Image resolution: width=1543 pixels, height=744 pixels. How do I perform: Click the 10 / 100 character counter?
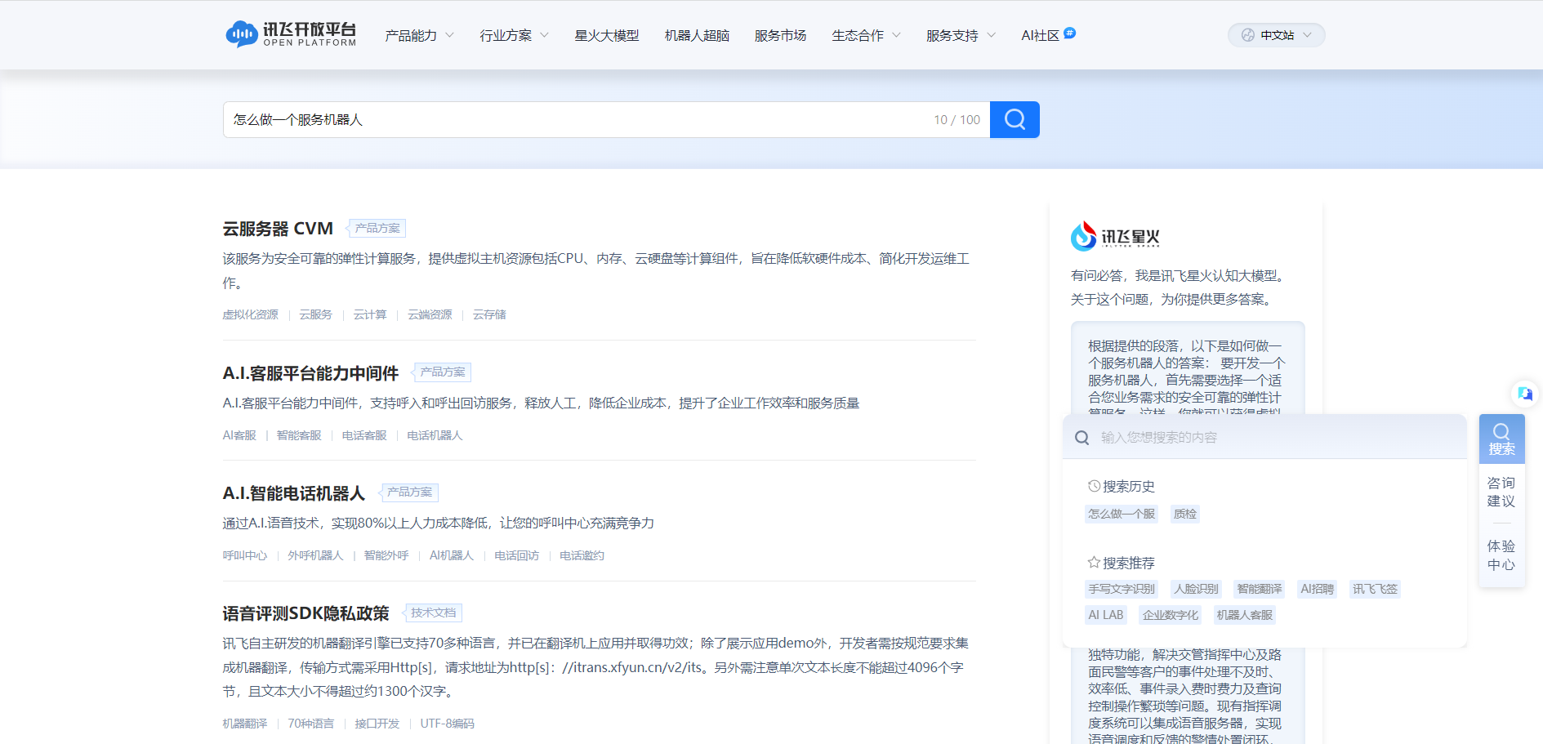(x=957, y=120)
